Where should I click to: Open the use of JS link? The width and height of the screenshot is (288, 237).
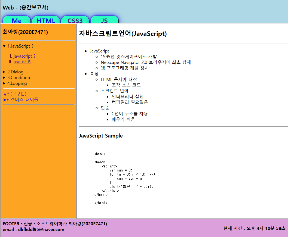pyautogui.click(x=22, y=62)
